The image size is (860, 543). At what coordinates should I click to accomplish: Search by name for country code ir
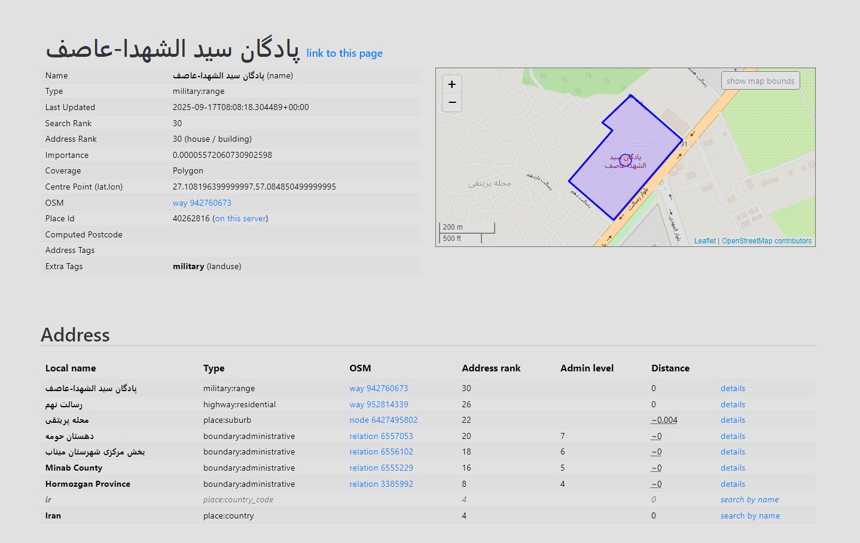(750, 499)
